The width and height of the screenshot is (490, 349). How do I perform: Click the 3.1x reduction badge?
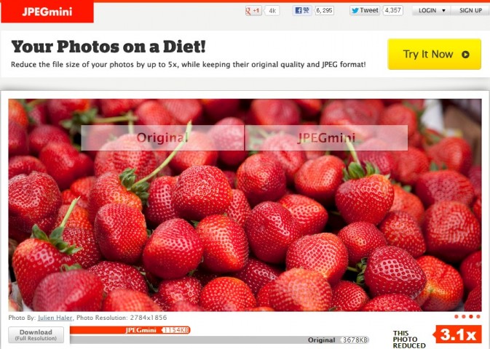[457, 334]
